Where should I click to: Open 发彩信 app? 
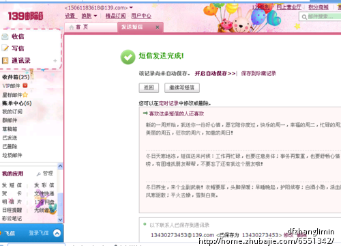[x=44, y=185]
